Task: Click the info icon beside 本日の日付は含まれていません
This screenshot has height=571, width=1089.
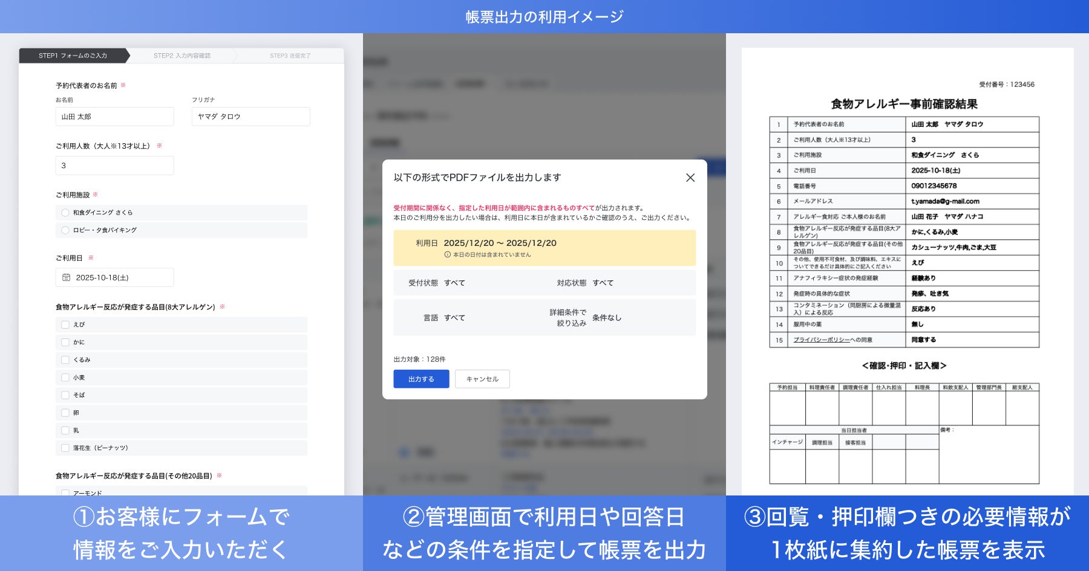Action: pos(448,255)
